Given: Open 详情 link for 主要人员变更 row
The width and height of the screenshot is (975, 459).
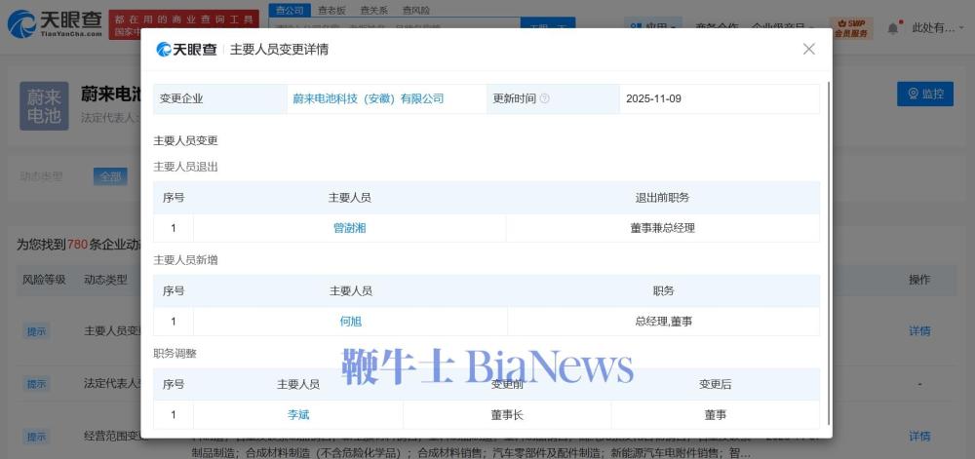Looking at the screenshot, I should (919, 331).
